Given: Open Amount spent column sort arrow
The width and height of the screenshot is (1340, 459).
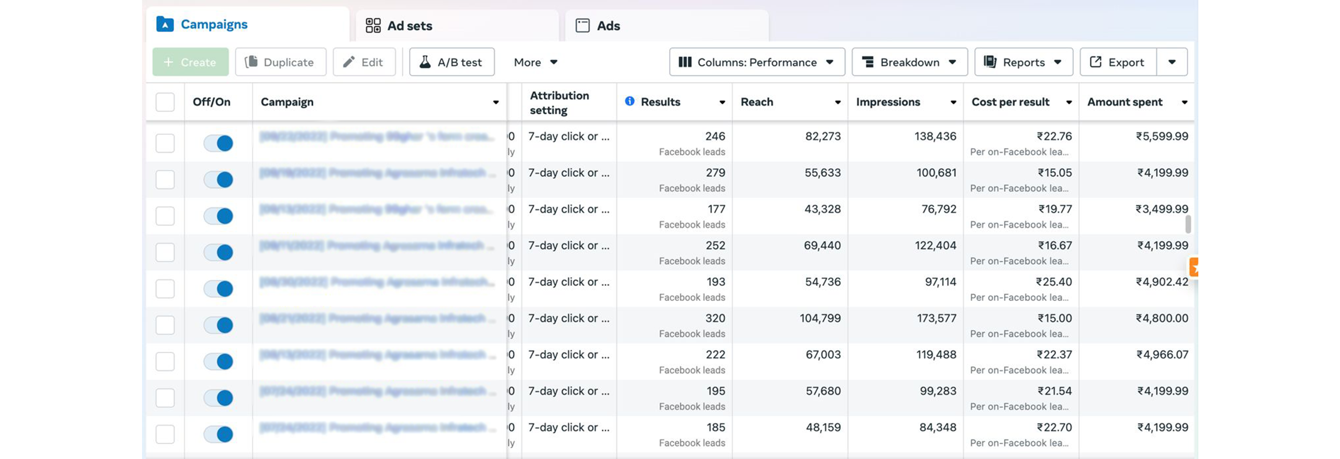Looking at the screenshot, I should (1185, 103).
